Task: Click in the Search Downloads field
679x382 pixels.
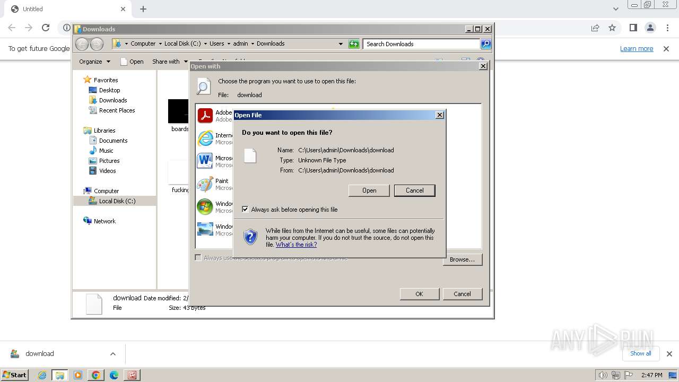Action: click(x=422, y=44)
